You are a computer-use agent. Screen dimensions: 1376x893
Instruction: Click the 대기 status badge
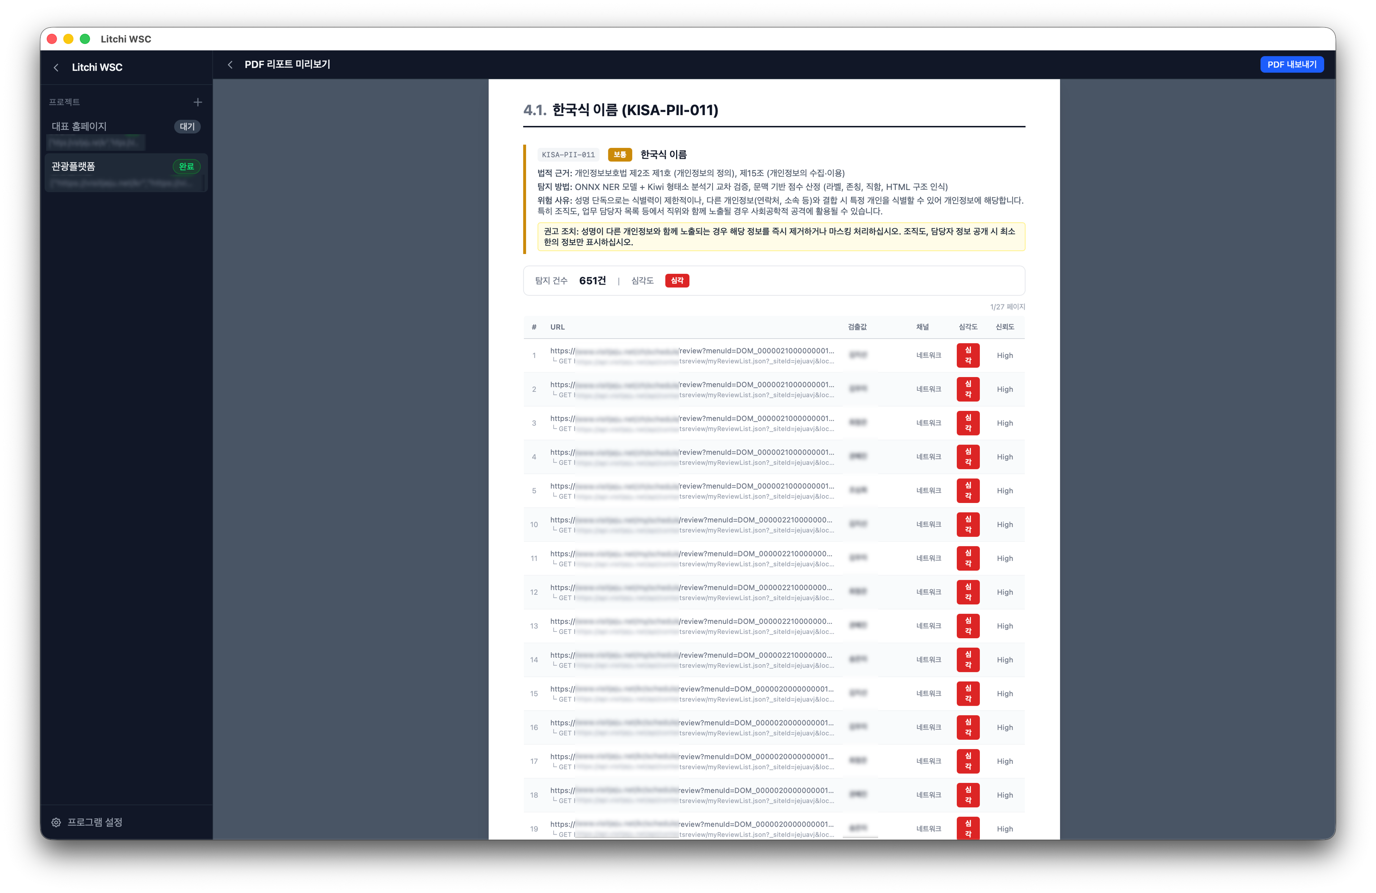tap(187, 127)
